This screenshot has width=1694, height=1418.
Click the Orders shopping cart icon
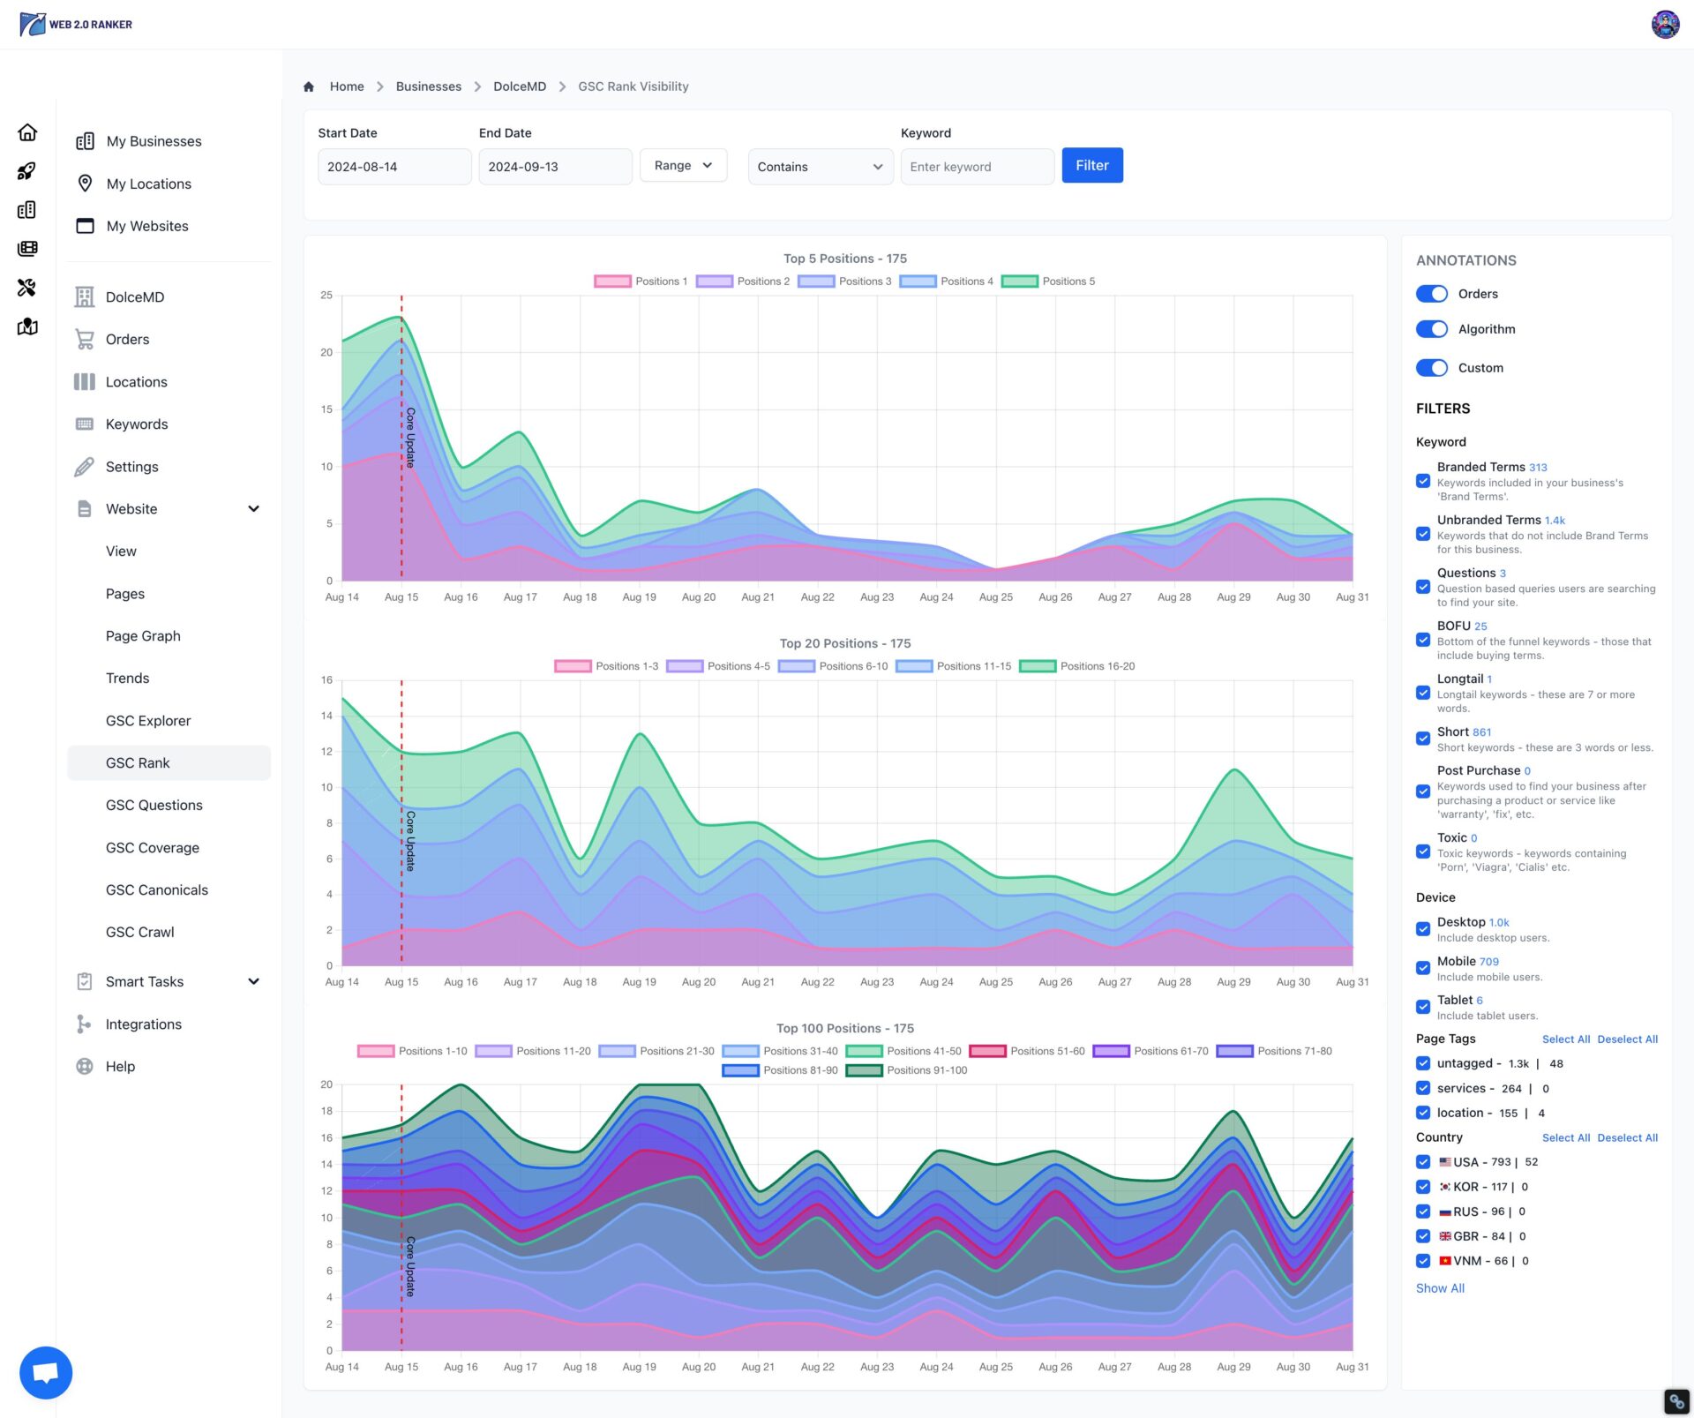[x=85, y=339]
